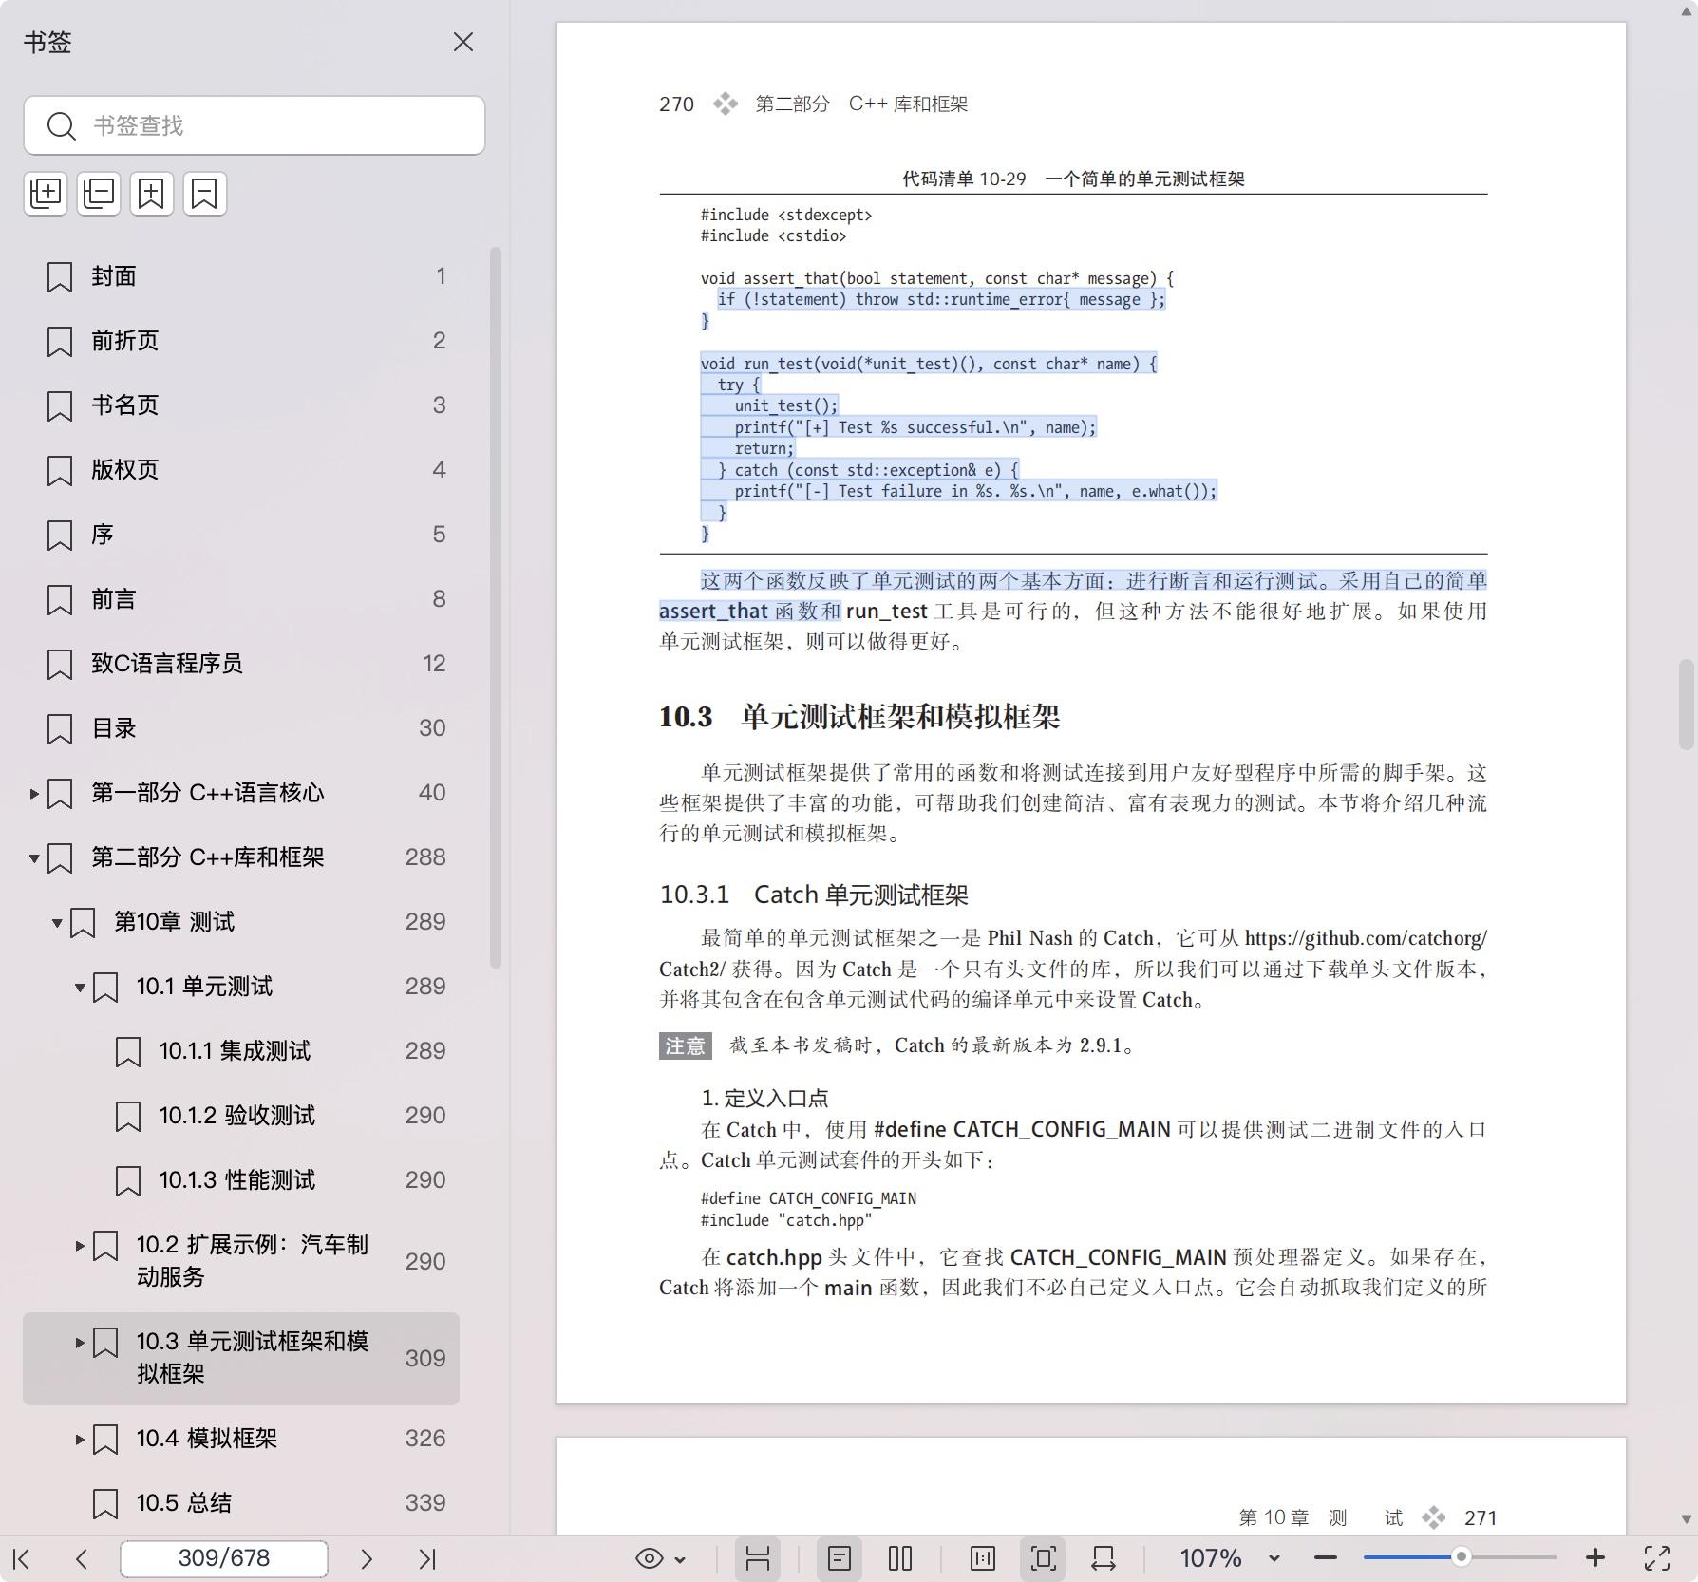Click the page number field 309/678
The image size is (1698, 1582).
224,1558
